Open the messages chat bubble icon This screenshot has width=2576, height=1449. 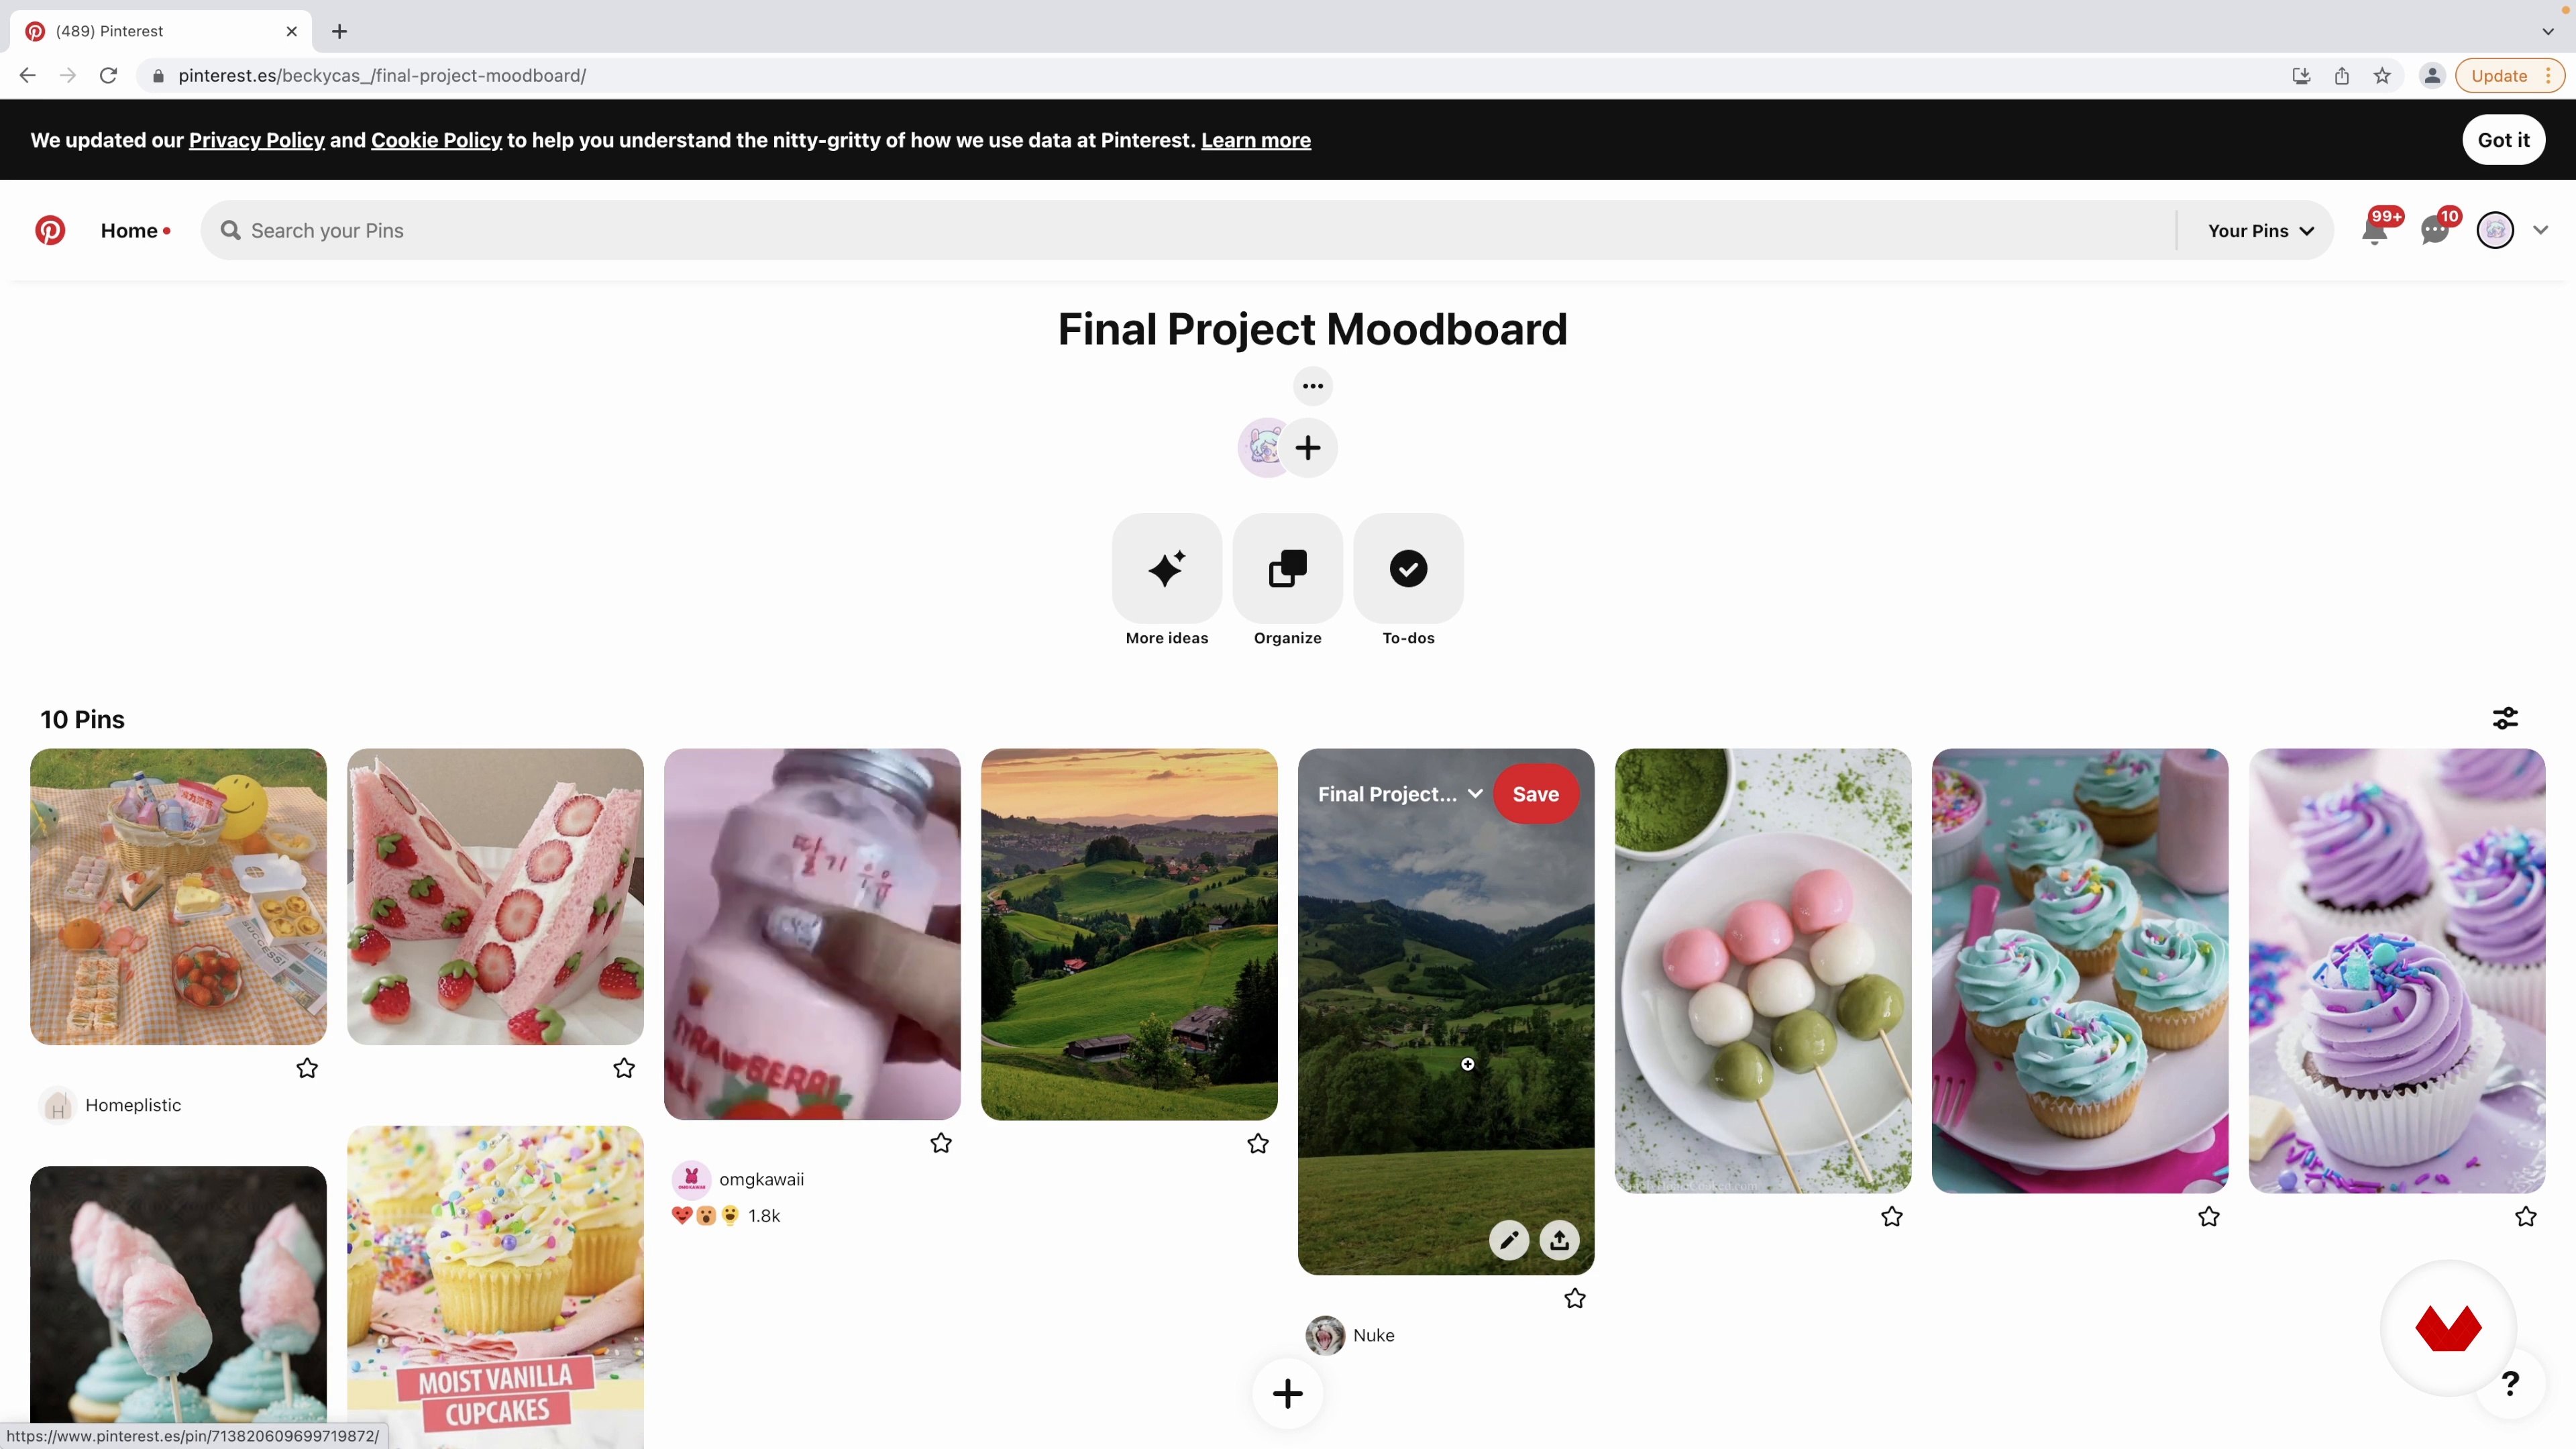click(2435, 230)
